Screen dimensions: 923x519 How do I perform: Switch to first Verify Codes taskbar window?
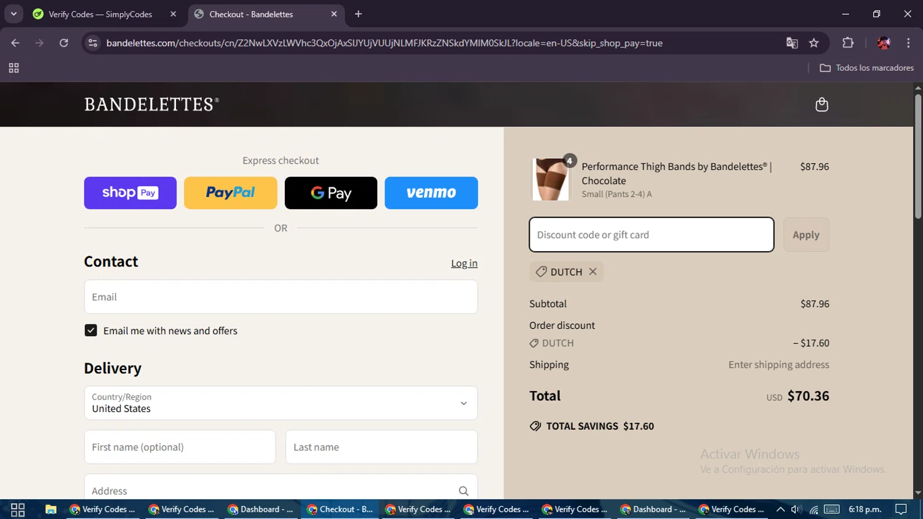click(103, 509)
